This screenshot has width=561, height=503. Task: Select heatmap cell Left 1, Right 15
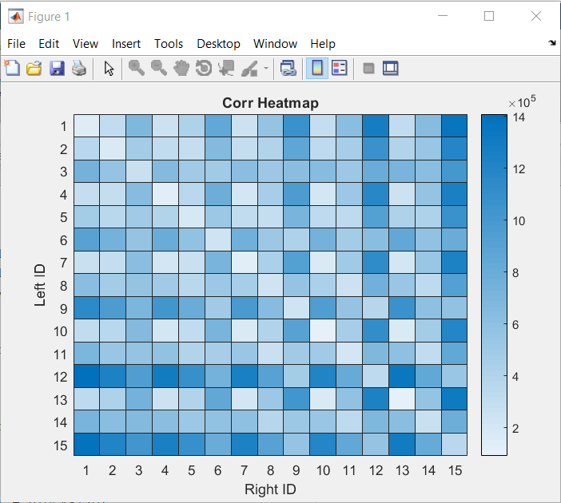455,126
